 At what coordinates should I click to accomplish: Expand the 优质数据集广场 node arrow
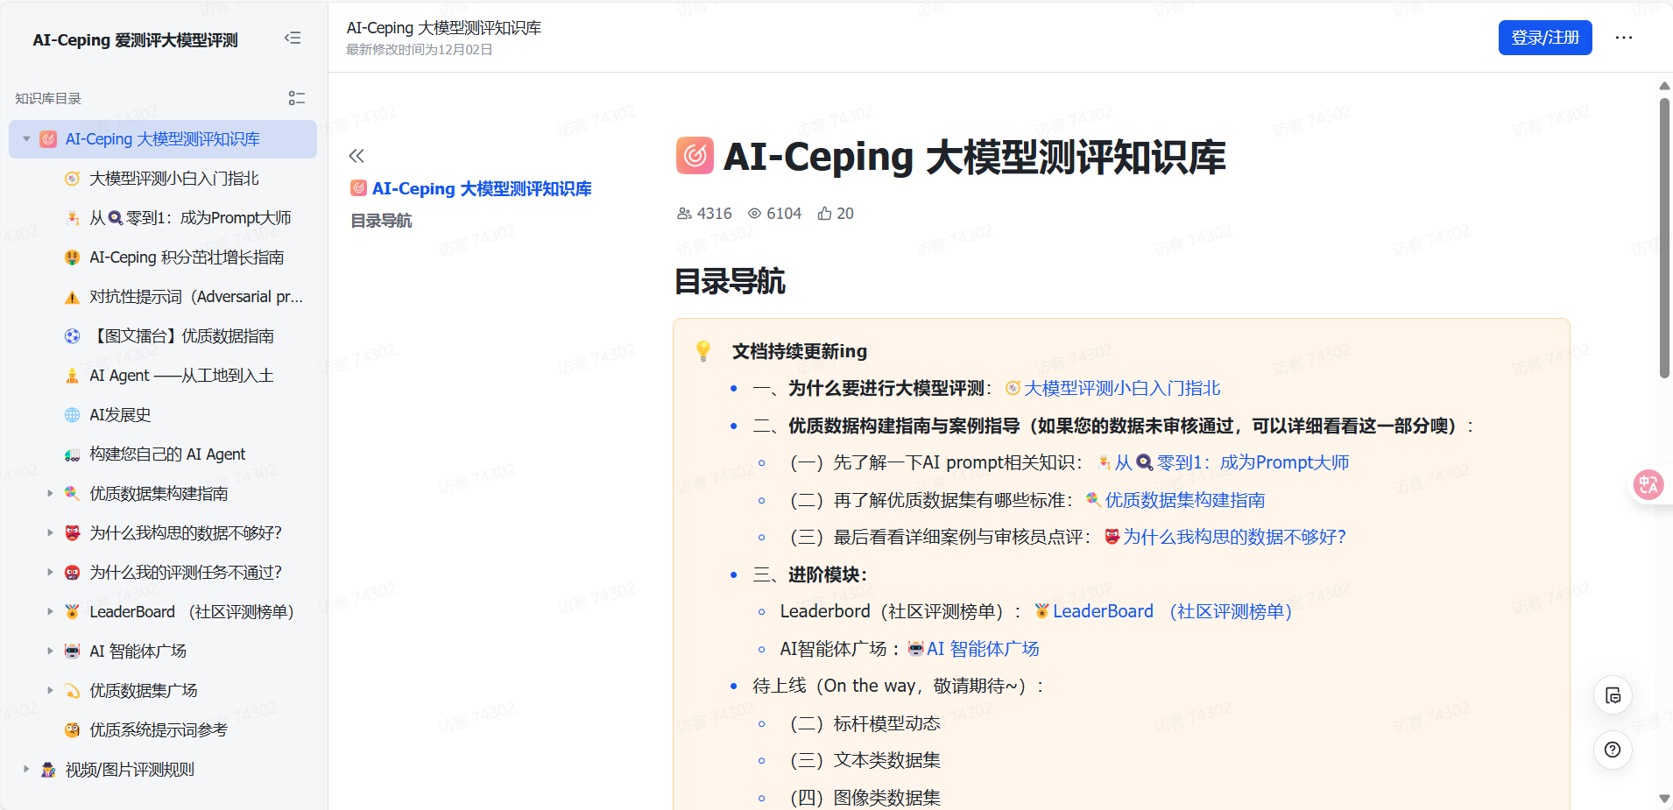(50, 691)
